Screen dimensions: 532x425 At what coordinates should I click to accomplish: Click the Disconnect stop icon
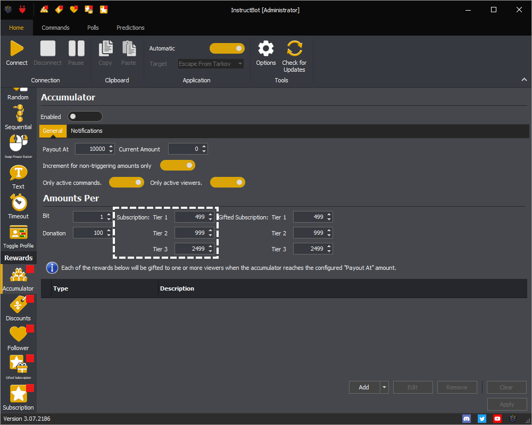tap(48, 48)
